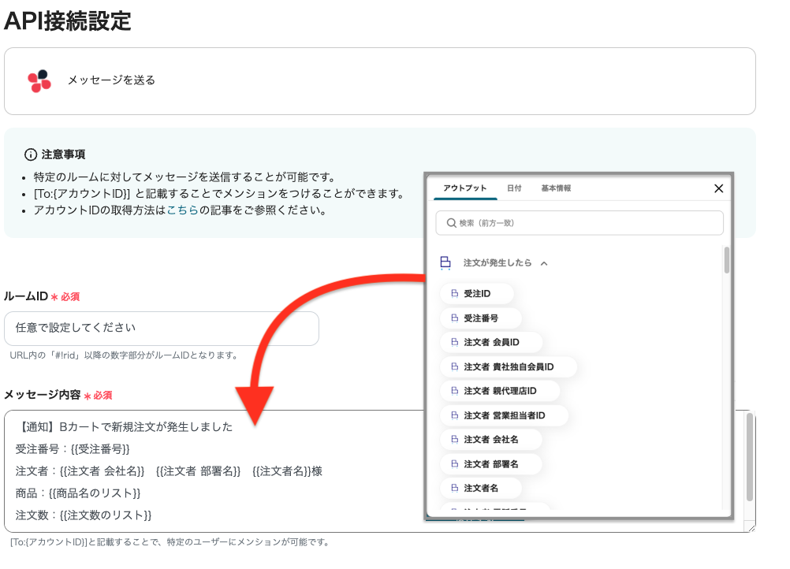Pick the 注文者 貴社独自会員ID chip
Viewport: 790px width, 569px height.
[x=509, y=367]
